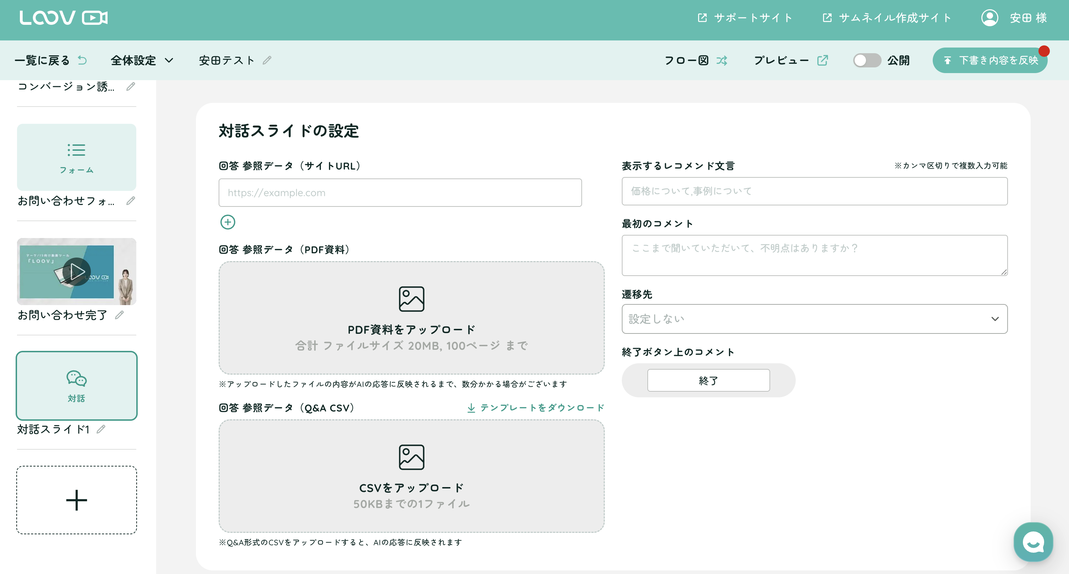Open プレビュー in new window
1069x574 pixels.
[x=790, y=61]
